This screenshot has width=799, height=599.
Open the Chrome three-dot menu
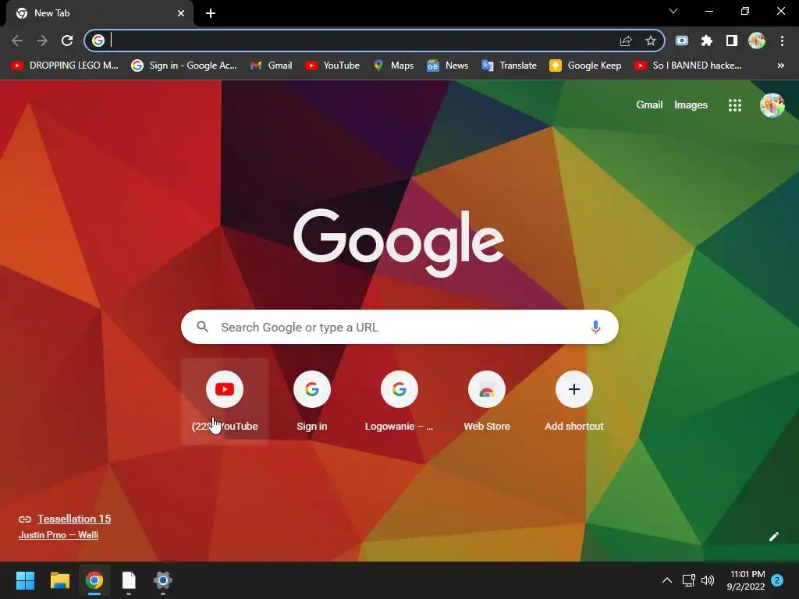tap(782, 41)
